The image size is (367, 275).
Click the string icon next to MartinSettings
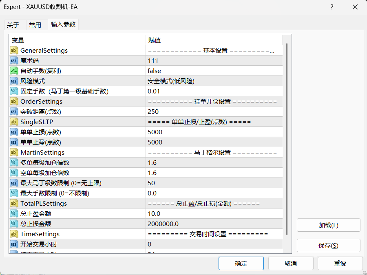point(14,153)
